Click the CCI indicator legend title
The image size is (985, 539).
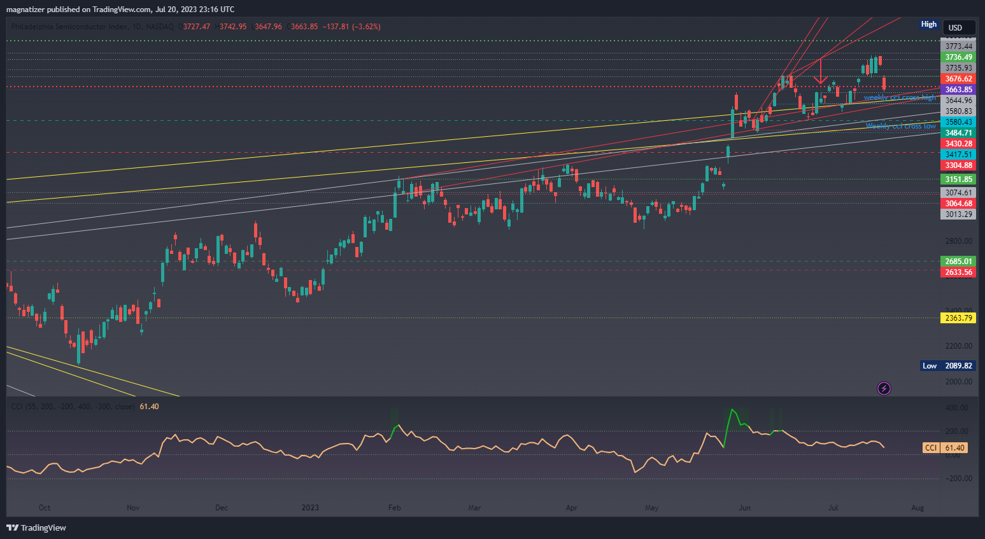click(71, 406)
